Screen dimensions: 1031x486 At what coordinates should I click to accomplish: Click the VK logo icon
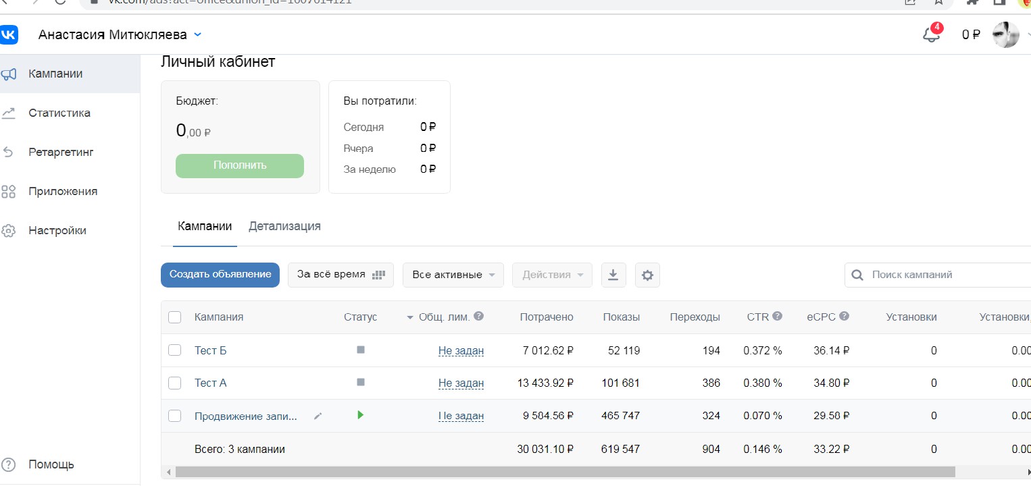point(9,34)
